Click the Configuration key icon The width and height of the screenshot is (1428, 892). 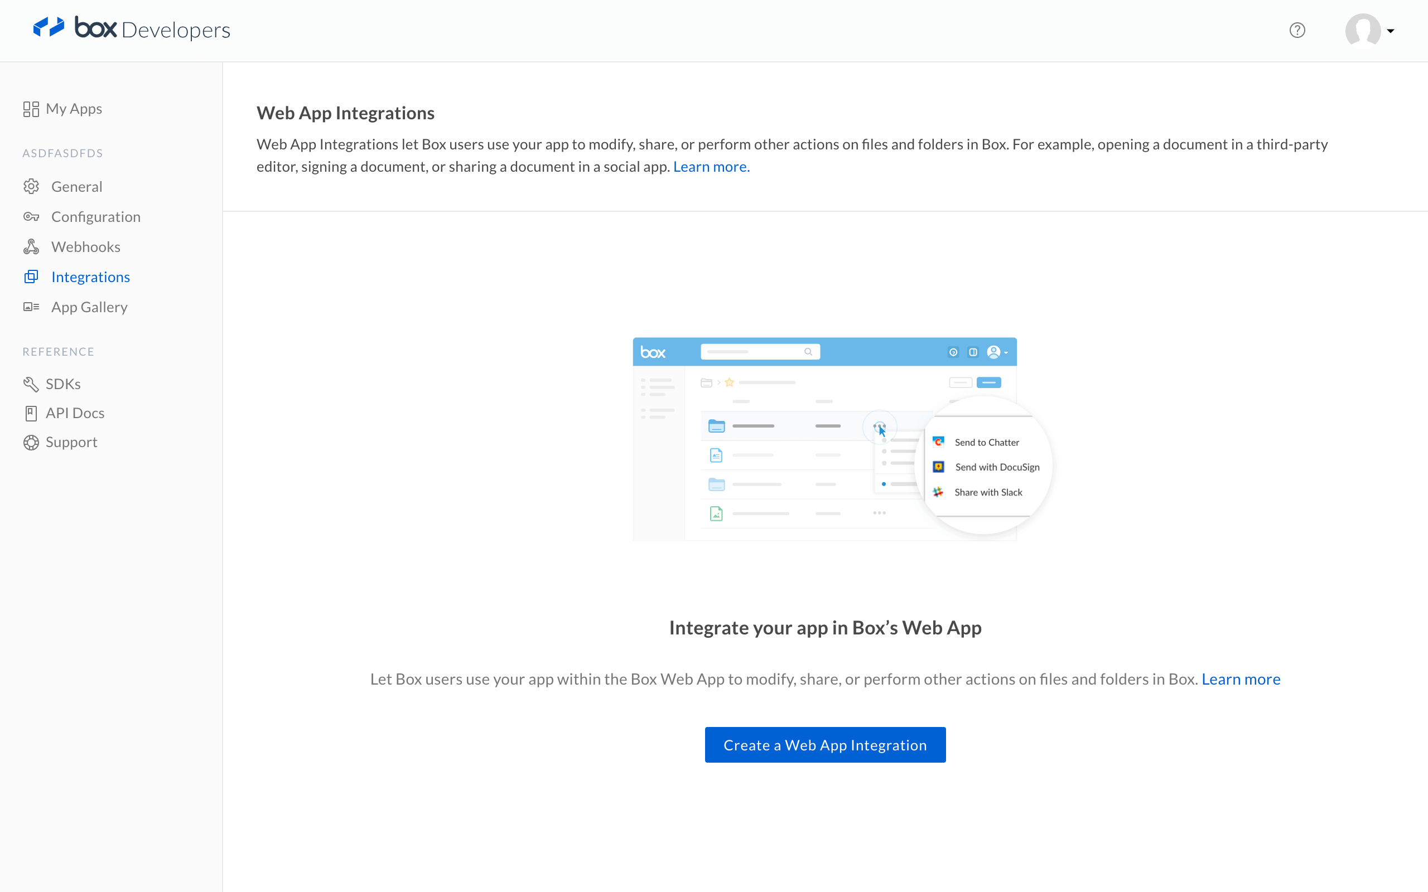[31, 216]
